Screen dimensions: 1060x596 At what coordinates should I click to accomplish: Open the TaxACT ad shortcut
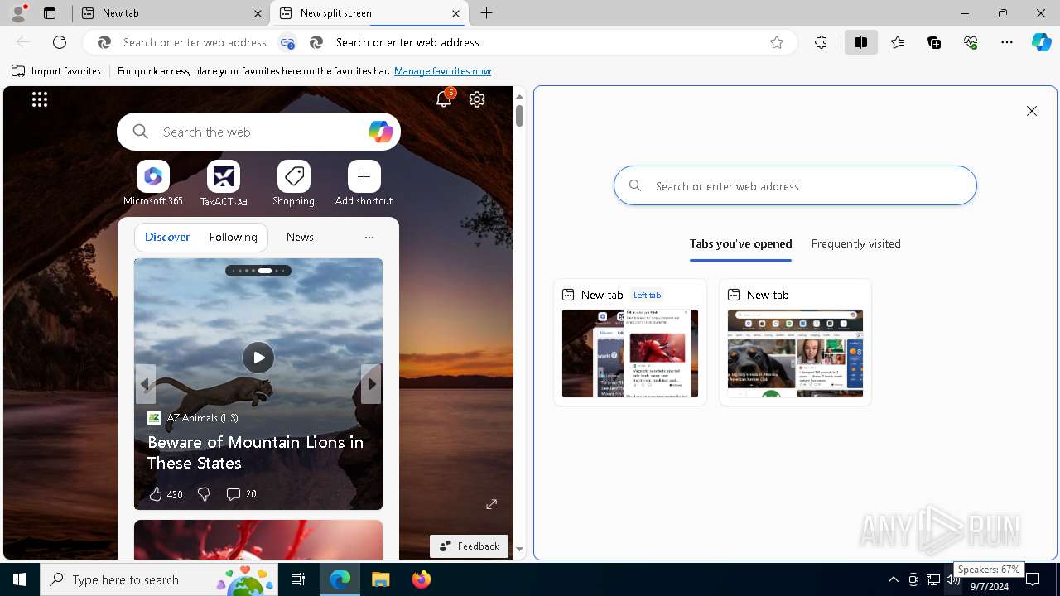tap(224, 184)
